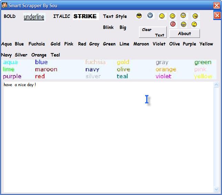Toggle BOLD text formatting
Viewport: 222px width, 195px height.
coord(10,16)
